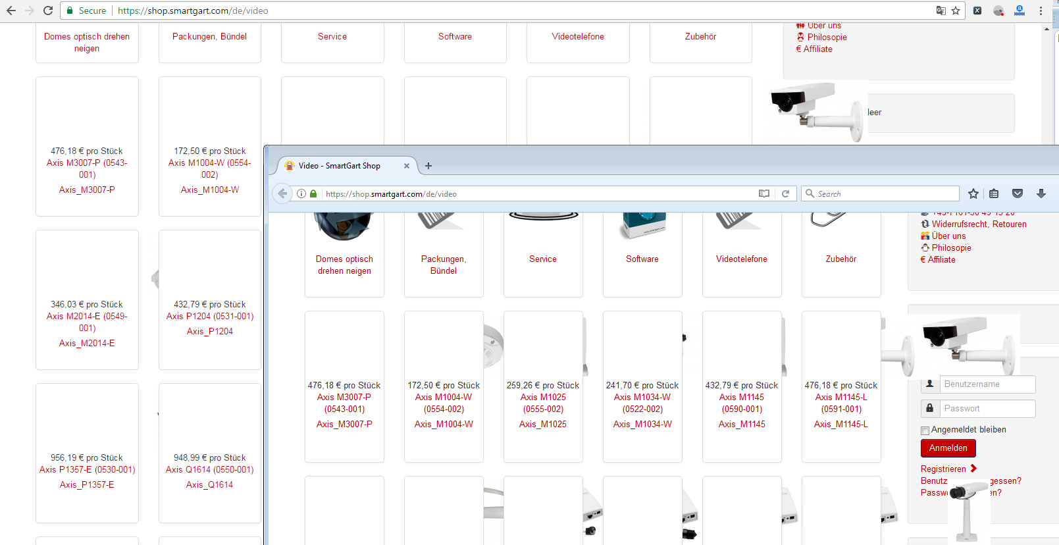Reload the page in Chrome
The image size is (1059, 545).
48,11
